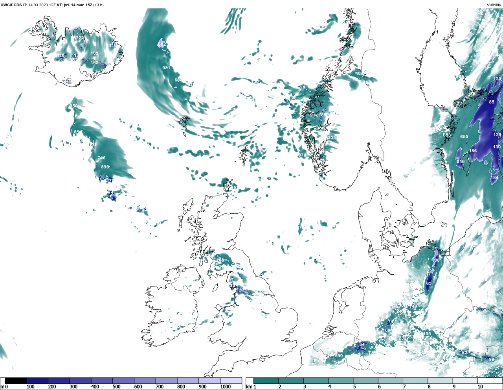Click the 4–5 km legend swatch
This screenshot has height=390, width=503.
click(x=341, y=381)
